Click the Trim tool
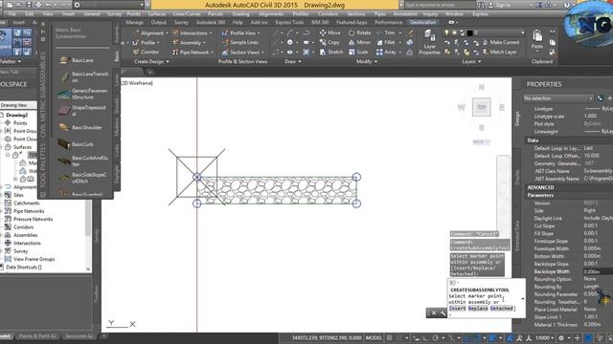This screenshot has height=344, width=613. [x=386, y=32]
